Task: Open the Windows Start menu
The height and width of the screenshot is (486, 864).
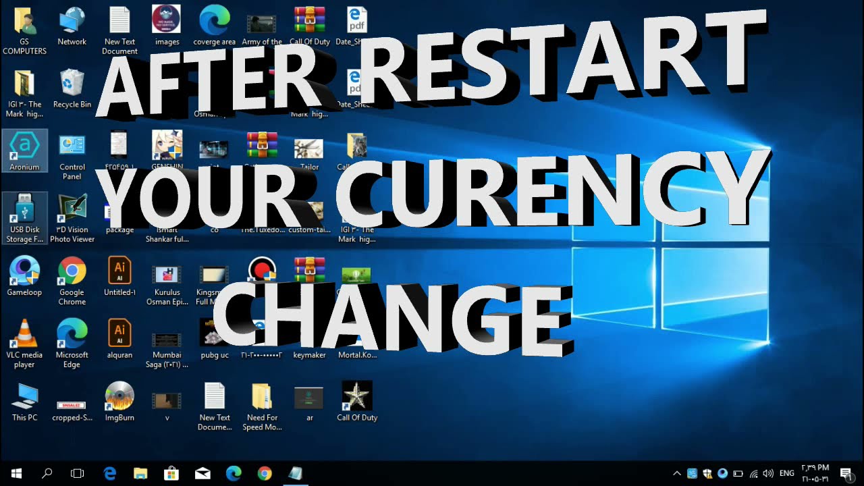Action: point(16,473)
